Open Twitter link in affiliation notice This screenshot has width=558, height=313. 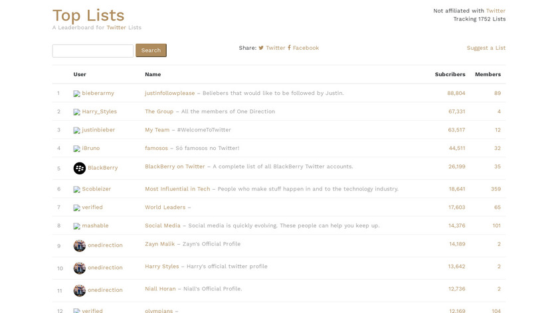pos(496,11)
